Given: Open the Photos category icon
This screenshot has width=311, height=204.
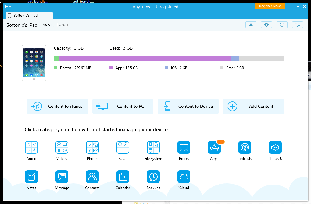Looking at the screenshot, I should tap(92, 147).
